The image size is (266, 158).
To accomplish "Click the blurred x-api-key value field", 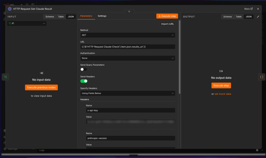I will click(130, 122).
